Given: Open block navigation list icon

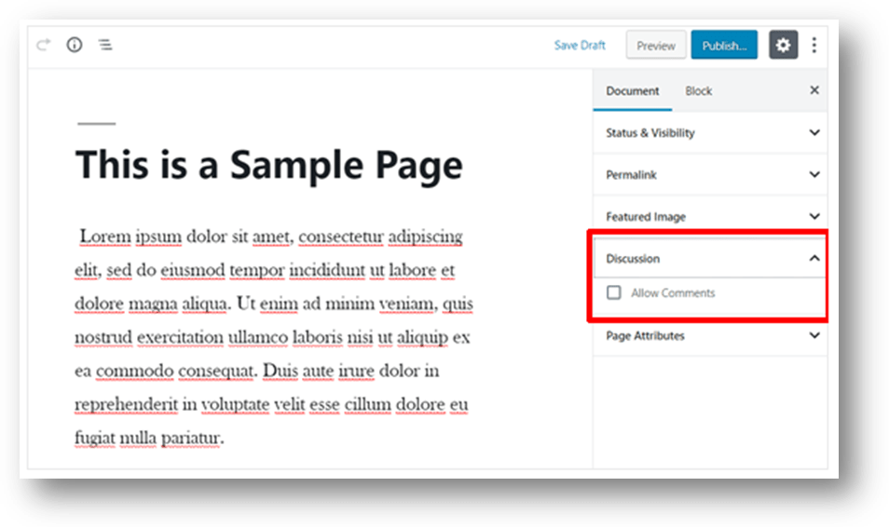Looking at the screenshot, I should click(x=105, y=45).
